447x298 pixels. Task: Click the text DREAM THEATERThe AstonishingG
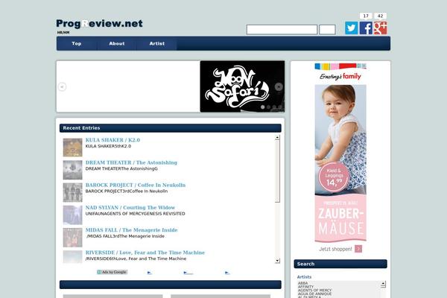[121, 169]
